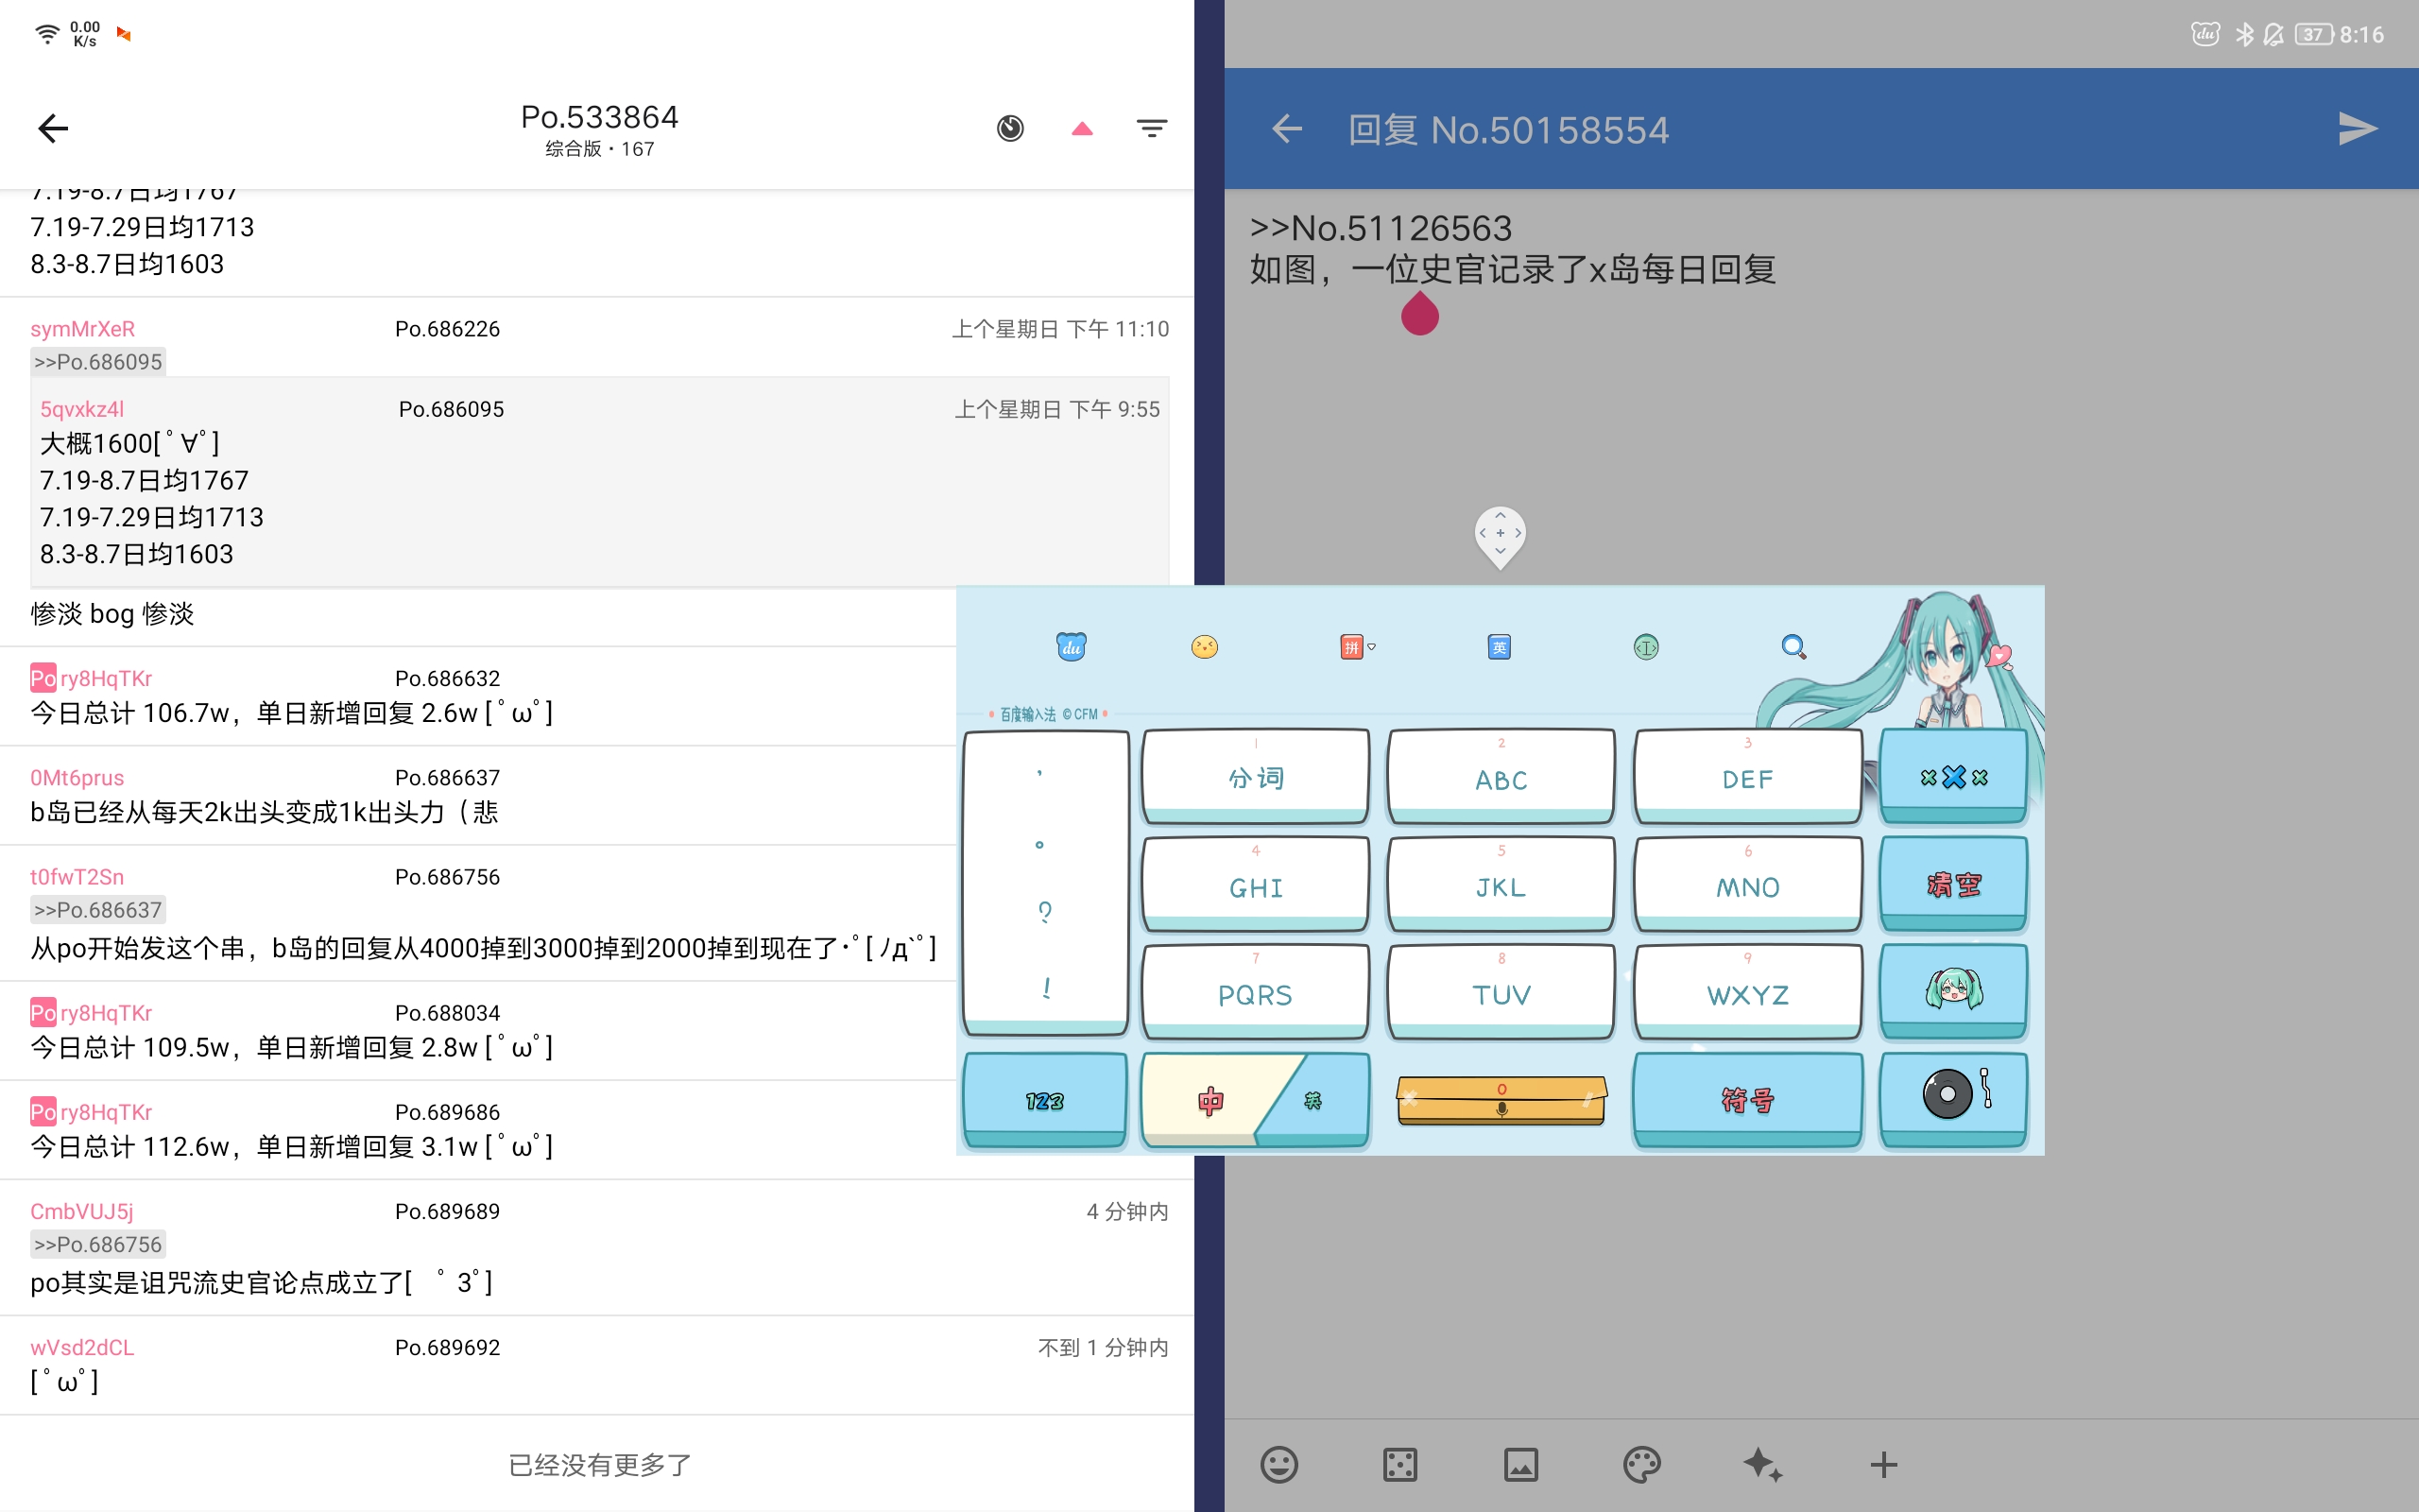Switch to the 123 numeric keyboard
Screen dimensions: 2419x1512
pos(1044,1100)
